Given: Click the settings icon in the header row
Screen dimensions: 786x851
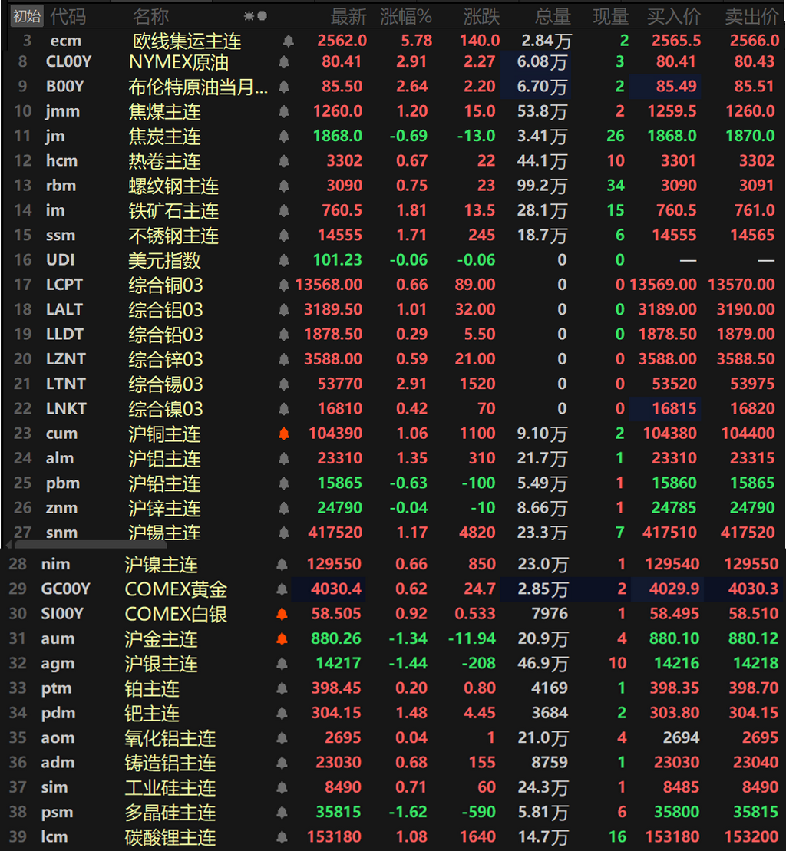Looking at the screenshot, I should tap(249, 16).
